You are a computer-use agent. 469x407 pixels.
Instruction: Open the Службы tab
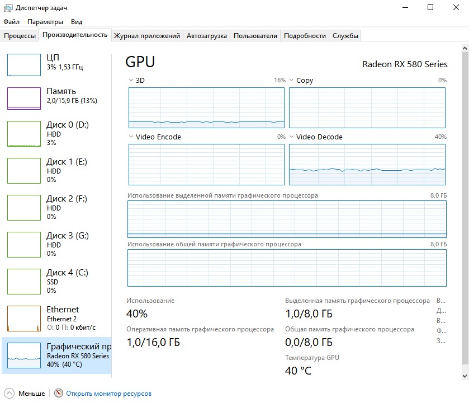pyautogui.click(x=345, y=36)
